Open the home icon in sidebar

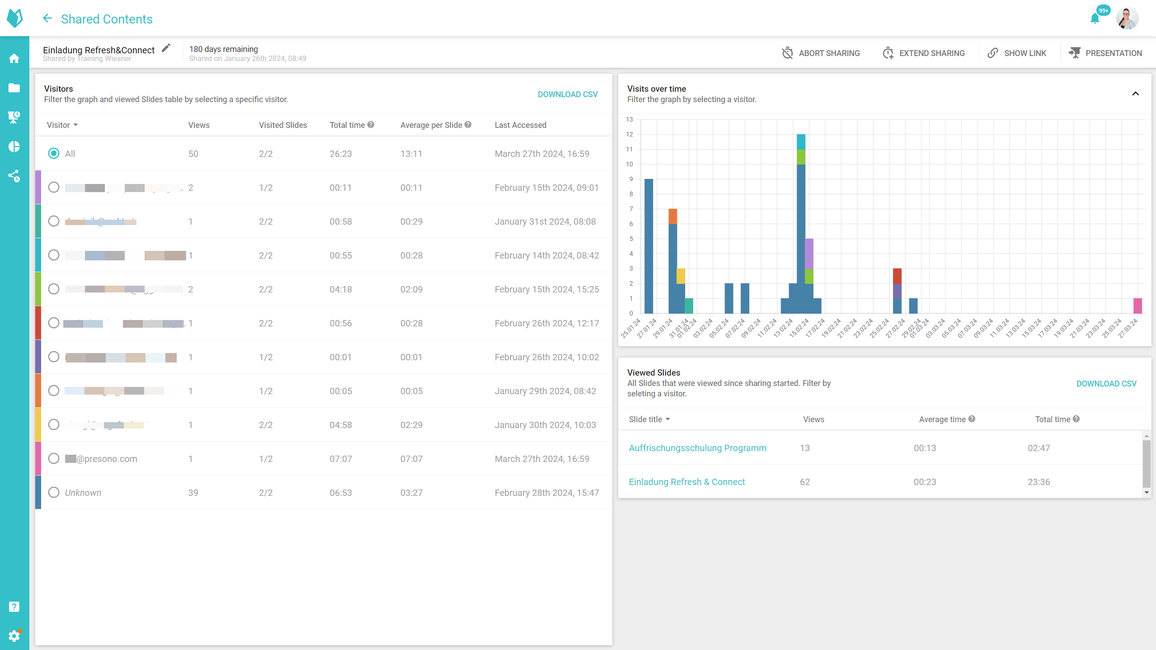point(14,58)
